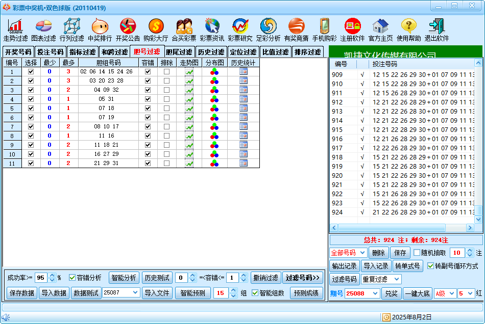
Task: Open 行列过滤 cube icon
Action: click(71, 26)
